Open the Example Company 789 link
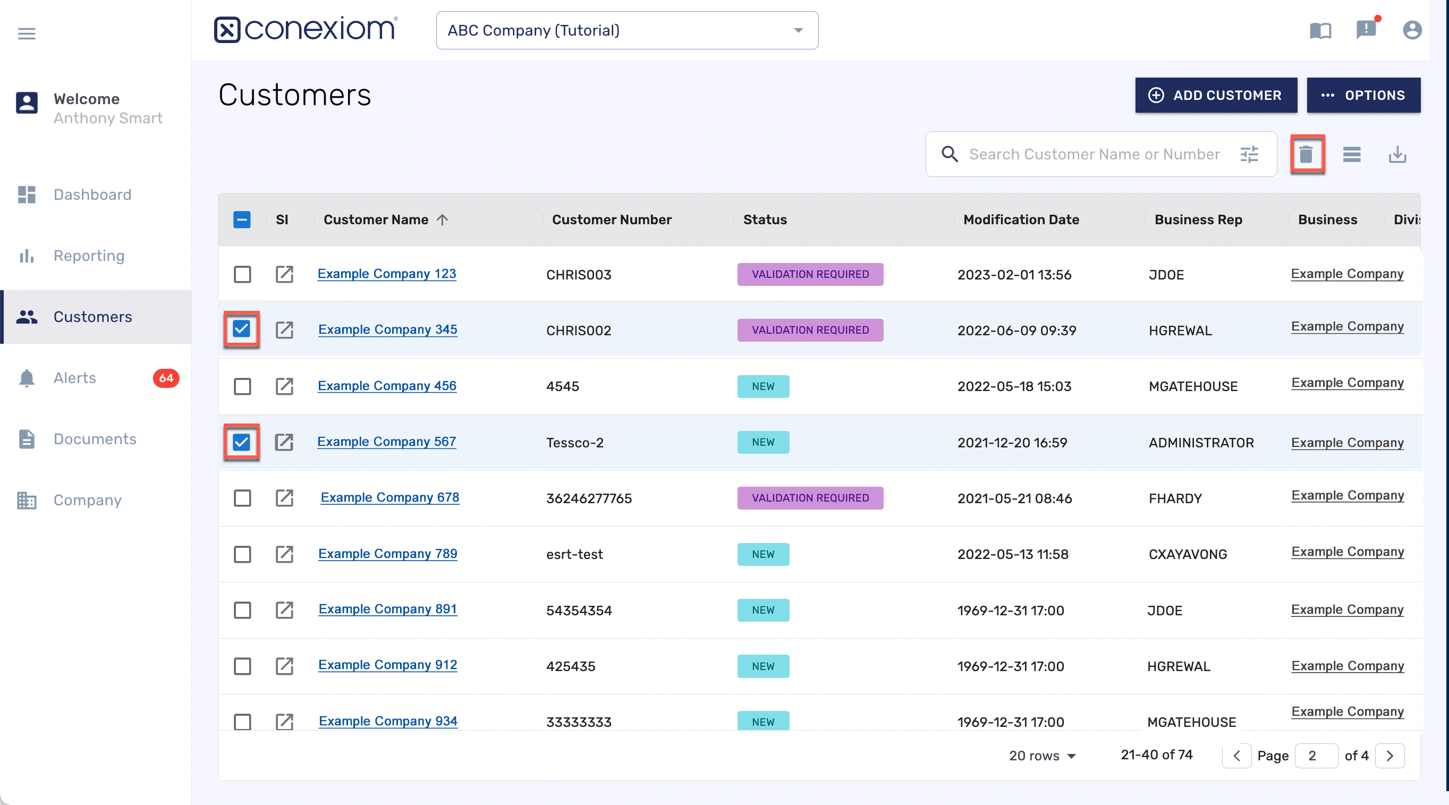 387,554
